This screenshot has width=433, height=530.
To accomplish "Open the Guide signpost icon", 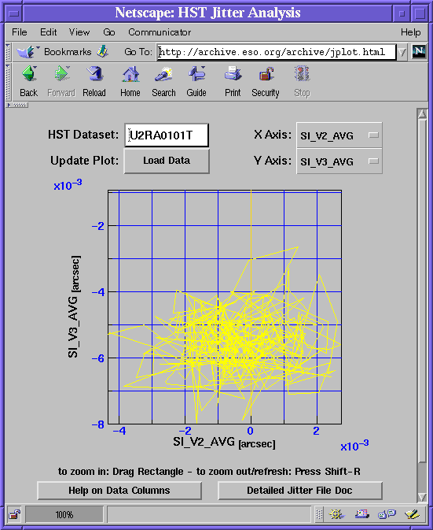I will [196, 74].
